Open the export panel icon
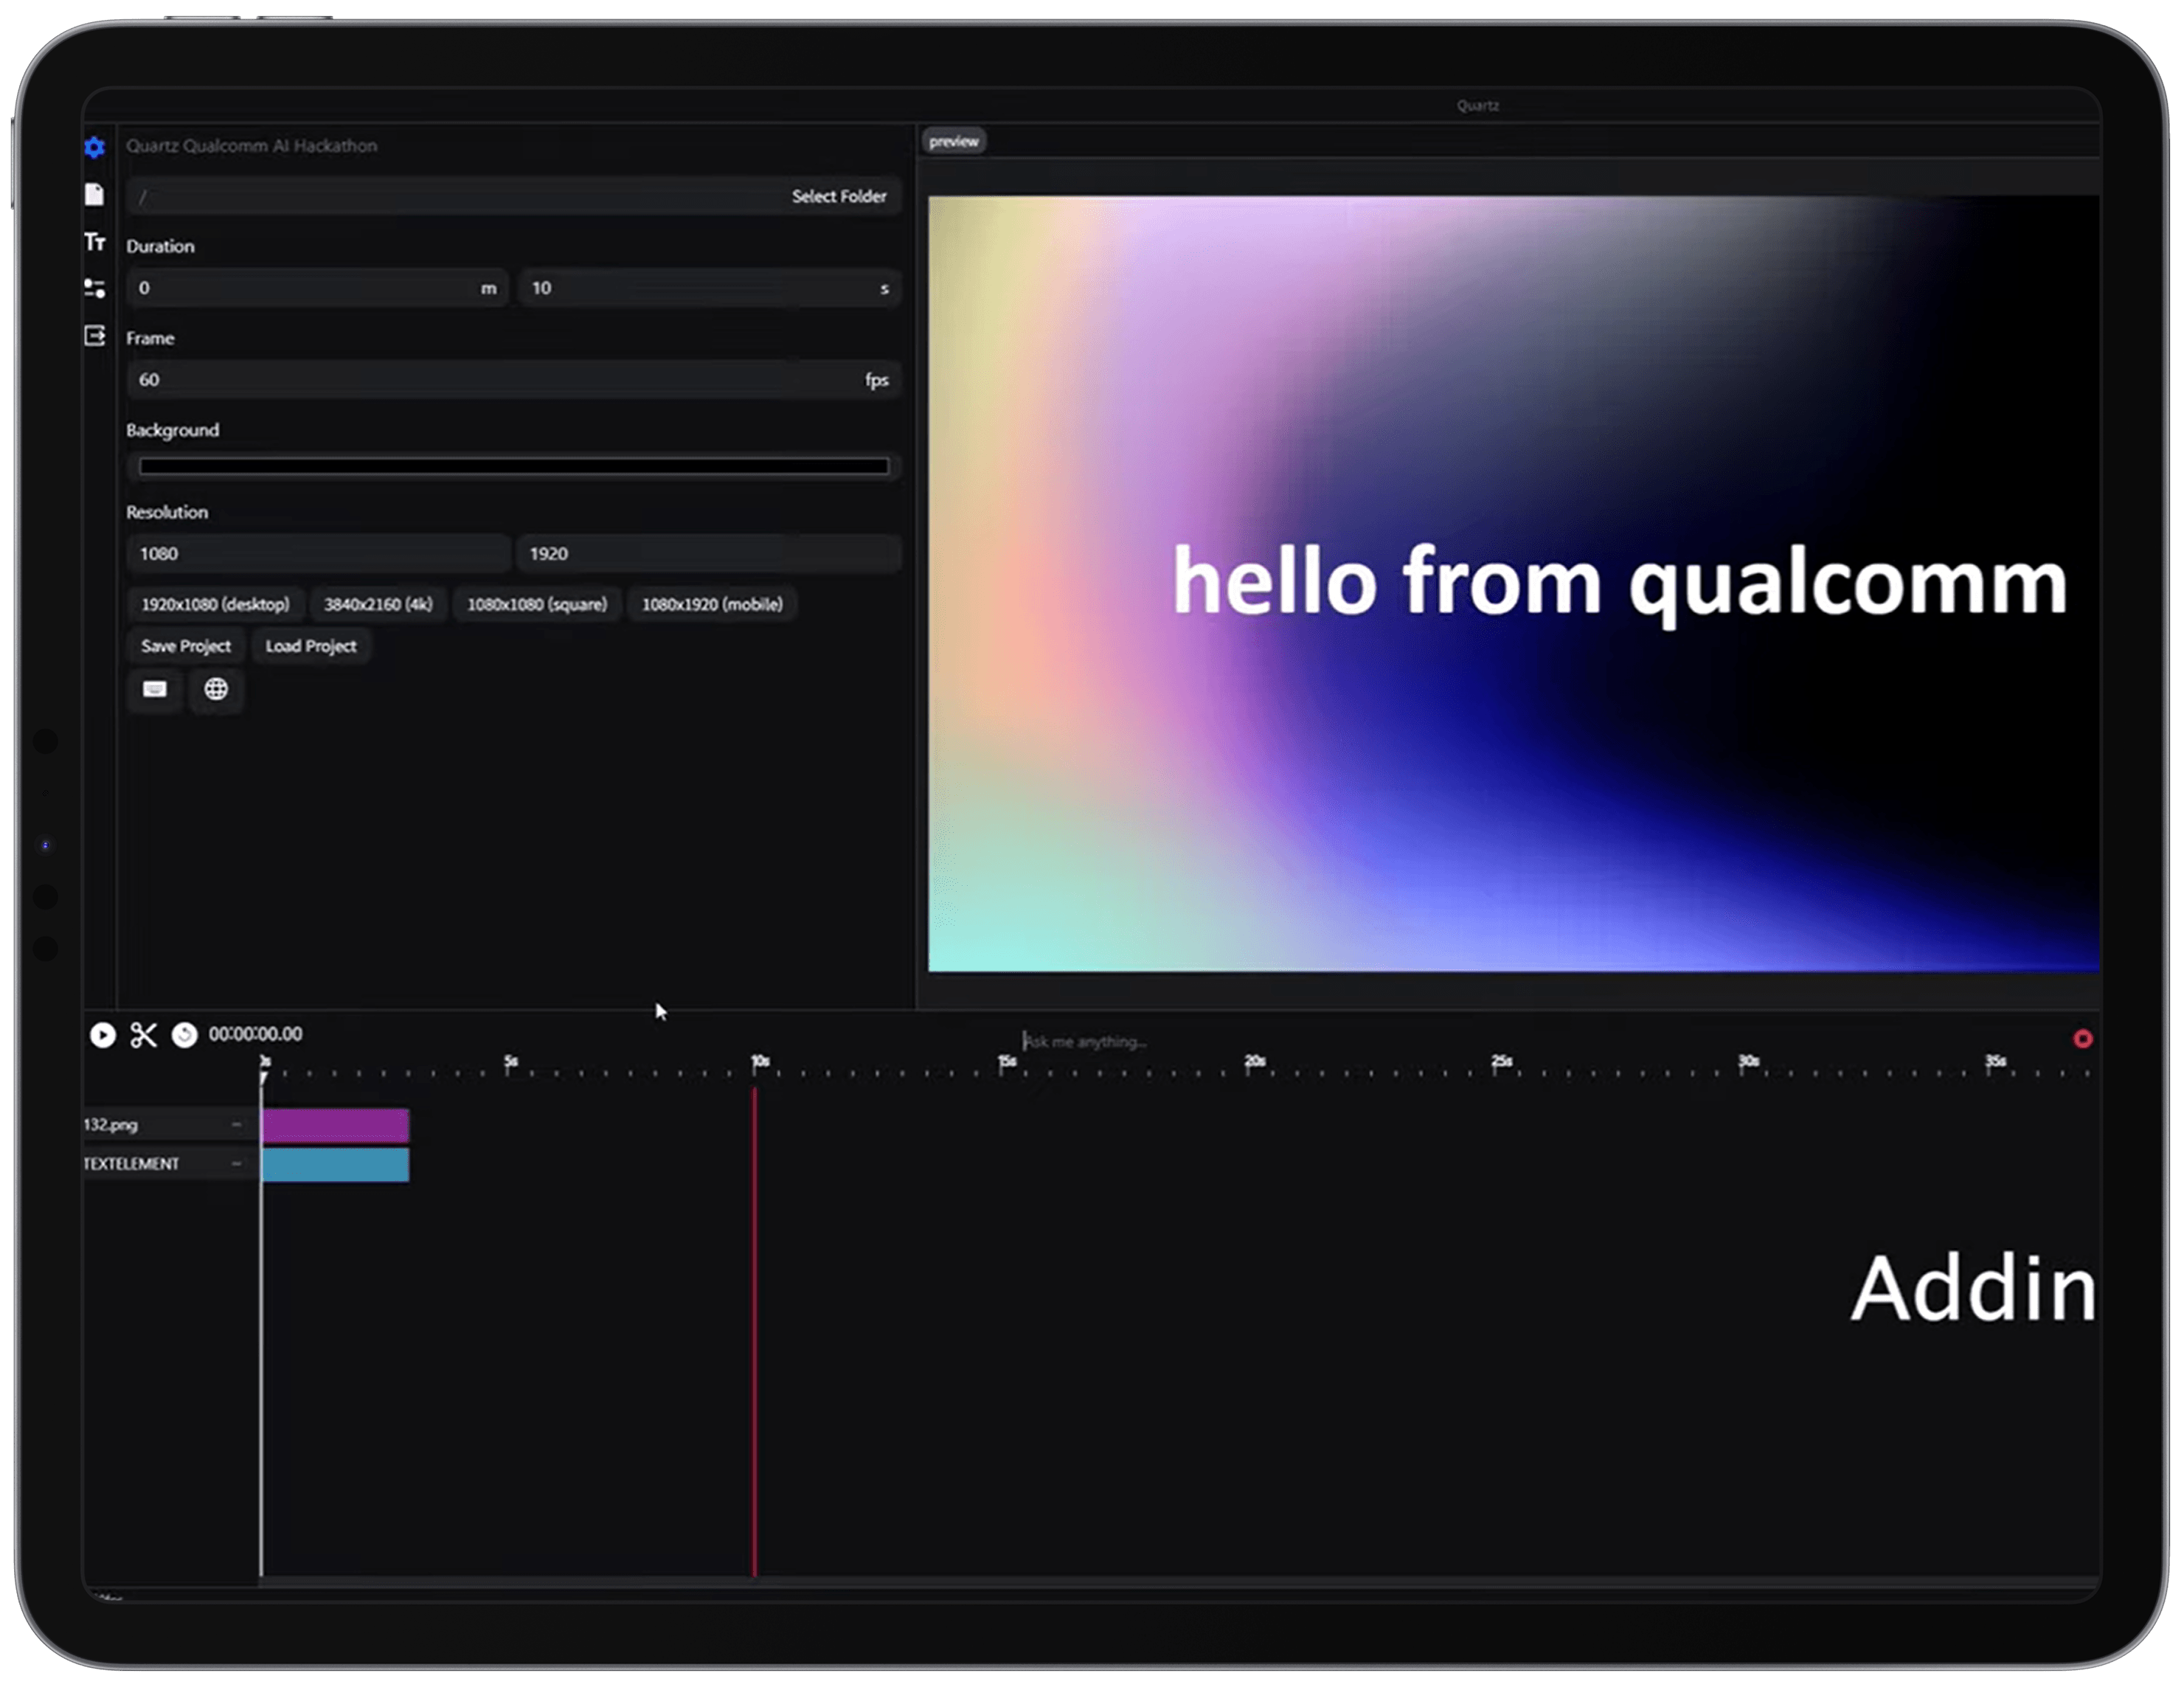This screenshot has width=2184, height=1690. (95, 336)
